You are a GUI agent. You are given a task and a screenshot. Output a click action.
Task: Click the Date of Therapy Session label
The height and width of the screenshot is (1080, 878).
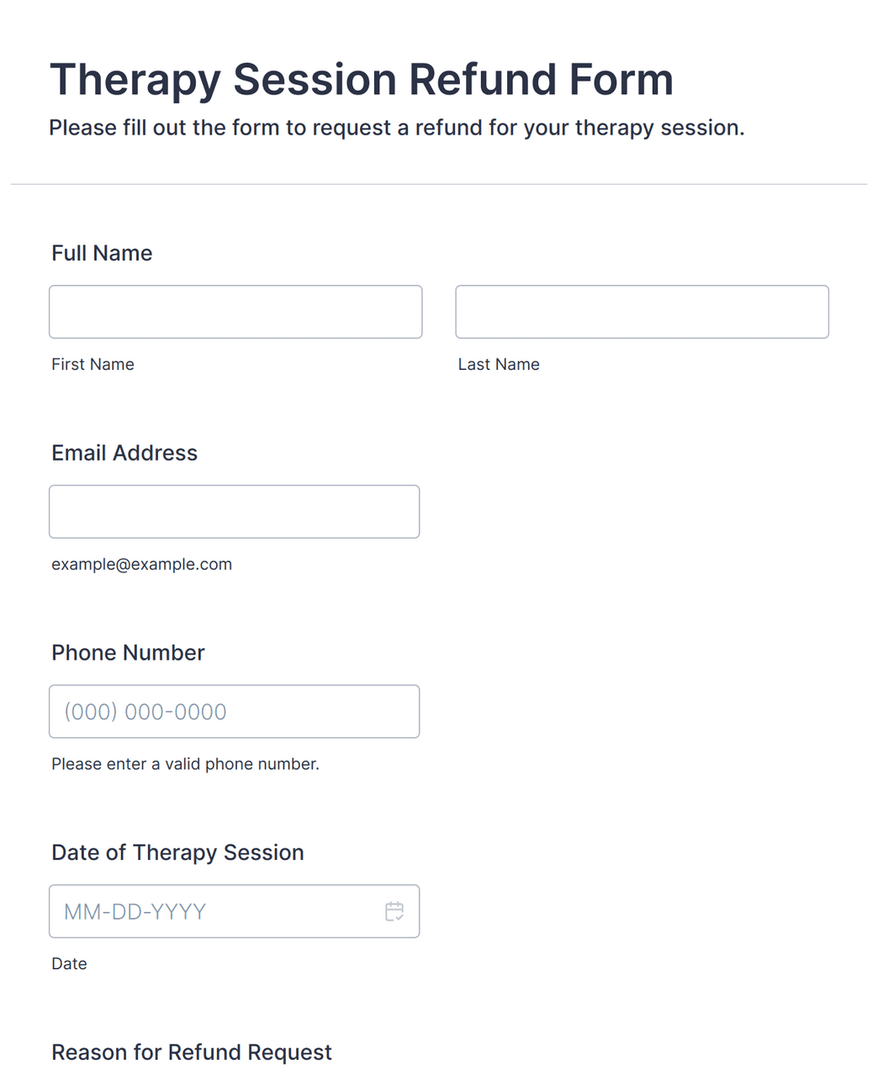pyautogui.click(x=177, y=852)
